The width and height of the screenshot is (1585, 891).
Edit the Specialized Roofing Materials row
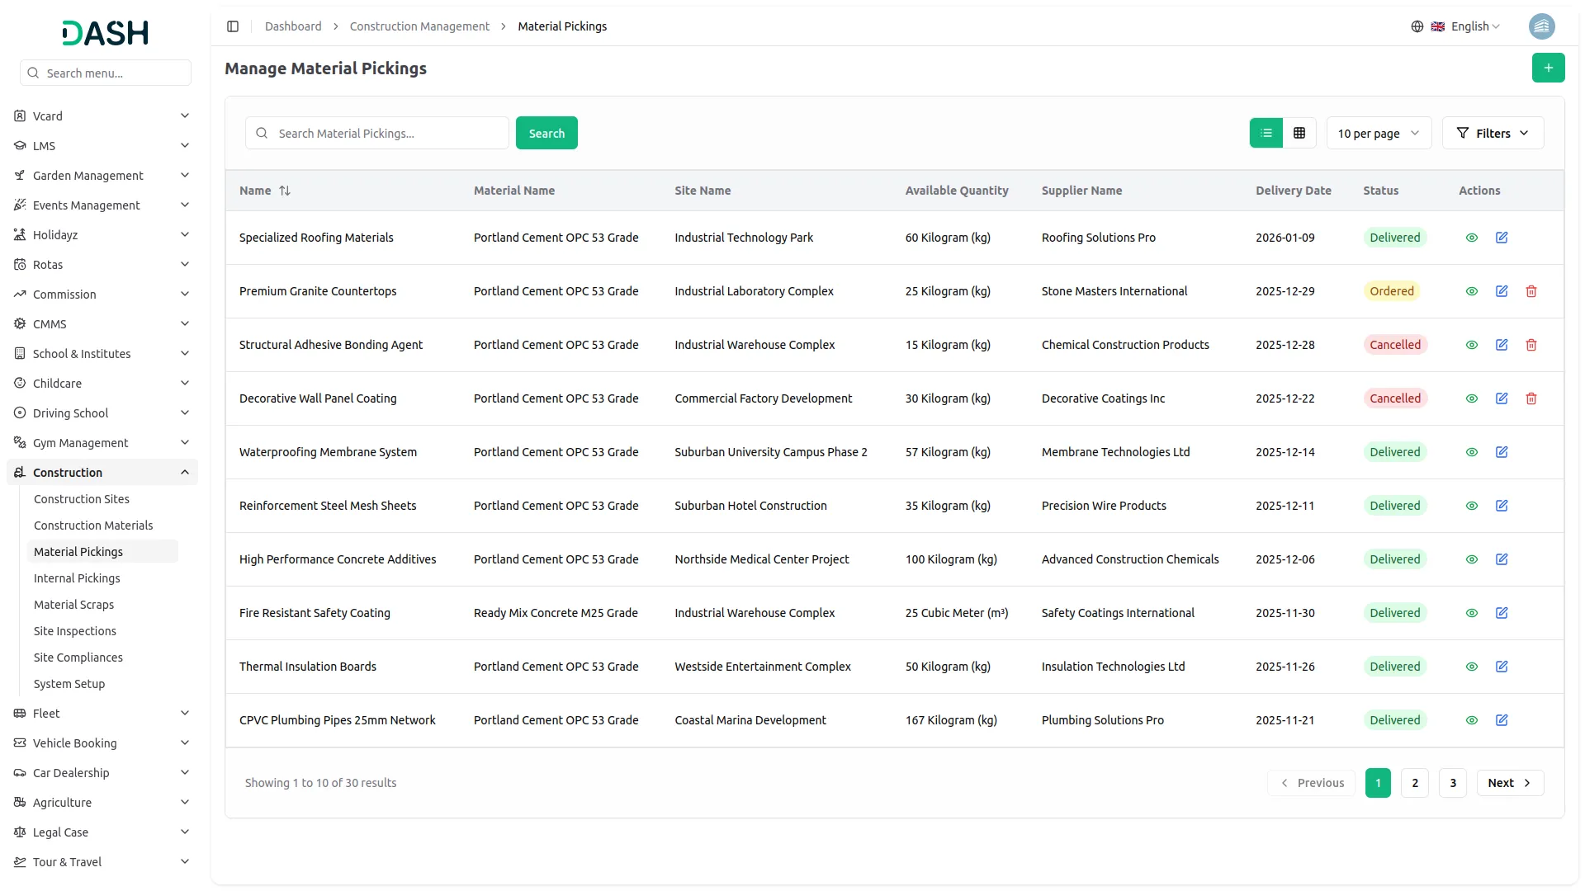pyautogui.click(x=1502, y=238)
